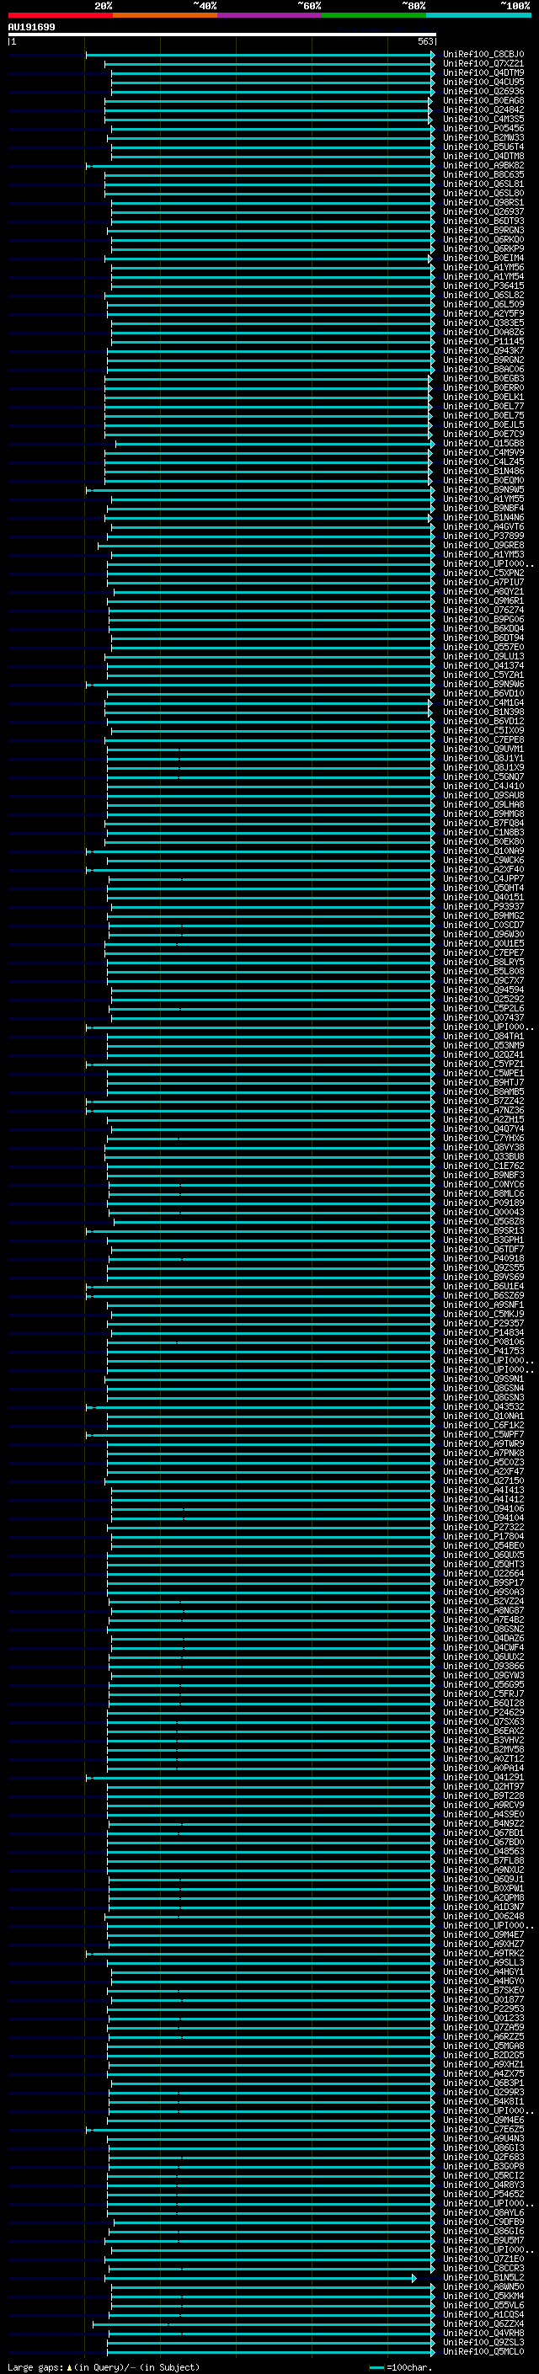Image resolution: width=539 pixels, height=2374 pixels.
Task: Select the UniRef100_Q4Q7Y4 label
Action: (x=483, y=1129)
